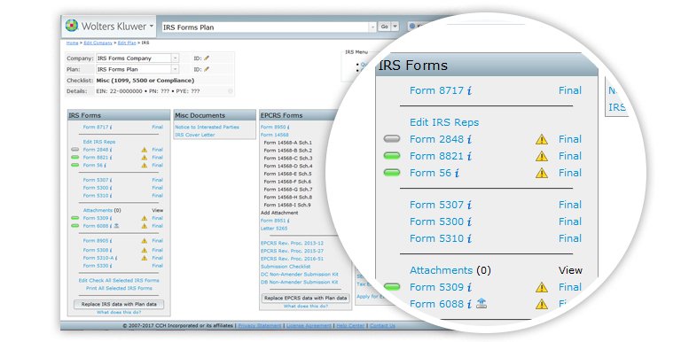Click Replace IRS data with Plan data
Screen dimensions: 681x342
119,304
